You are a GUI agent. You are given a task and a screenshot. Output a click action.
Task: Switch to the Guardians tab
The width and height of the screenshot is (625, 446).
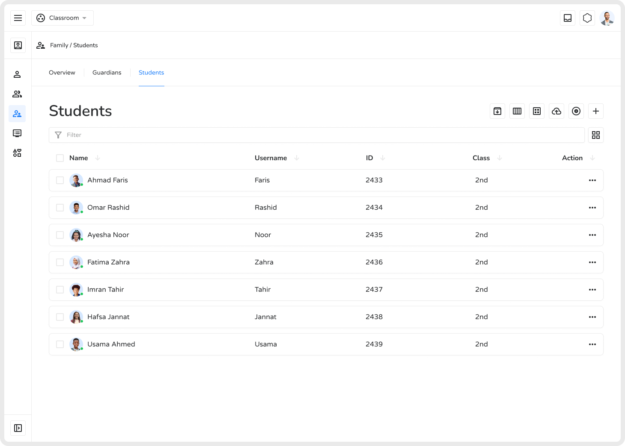(x=107, y=73)
